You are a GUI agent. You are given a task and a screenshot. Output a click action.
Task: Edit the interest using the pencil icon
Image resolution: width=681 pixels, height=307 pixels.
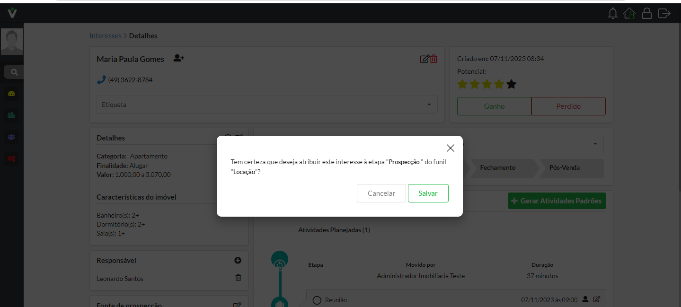coord(425,59)
